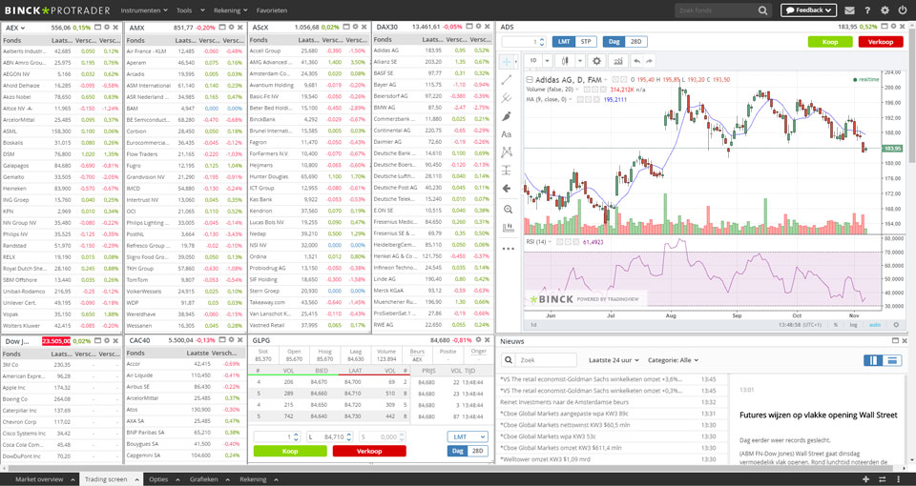Switch to Opties tab
The width and height of the screenshot is (916, 486).
tap(158, 479)
